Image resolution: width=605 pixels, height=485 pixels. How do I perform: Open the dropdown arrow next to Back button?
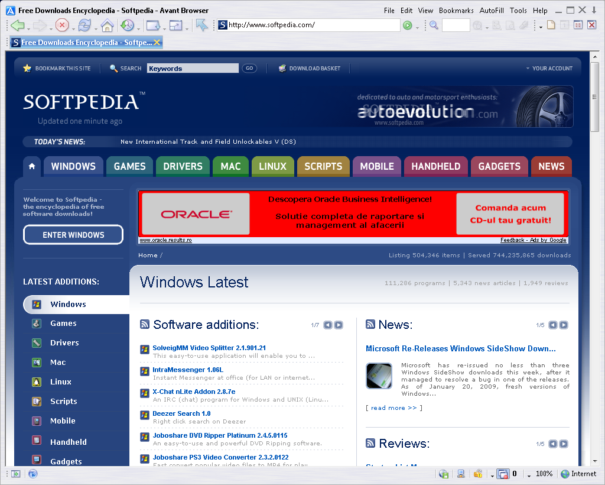click(28, 27)
